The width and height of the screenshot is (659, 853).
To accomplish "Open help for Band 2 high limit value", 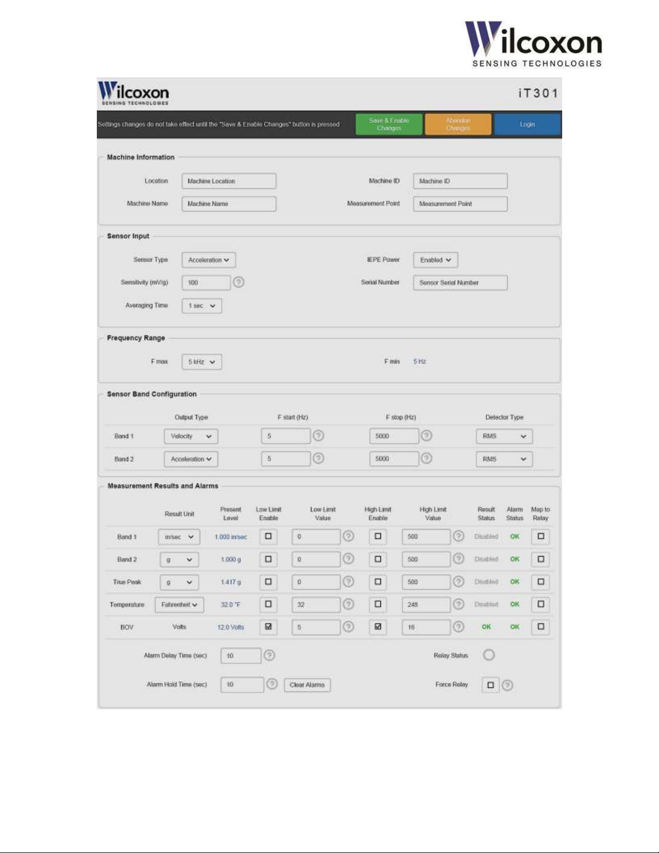I will coord(458,559).
